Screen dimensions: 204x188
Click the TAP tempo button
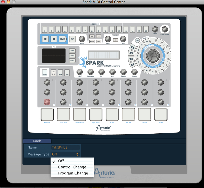coord(72,39)
